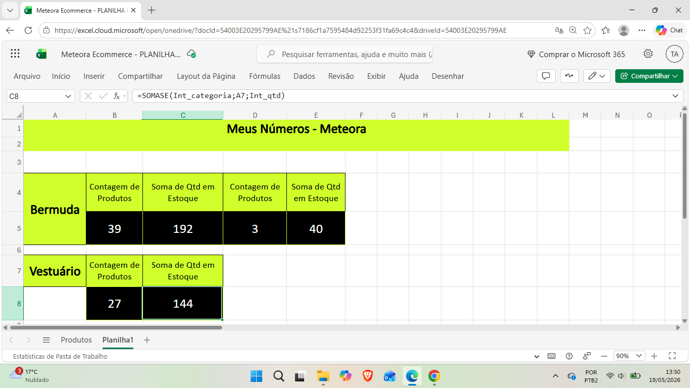
Task: Open the Layout da Página tab
Action: [x=206, y=76]
